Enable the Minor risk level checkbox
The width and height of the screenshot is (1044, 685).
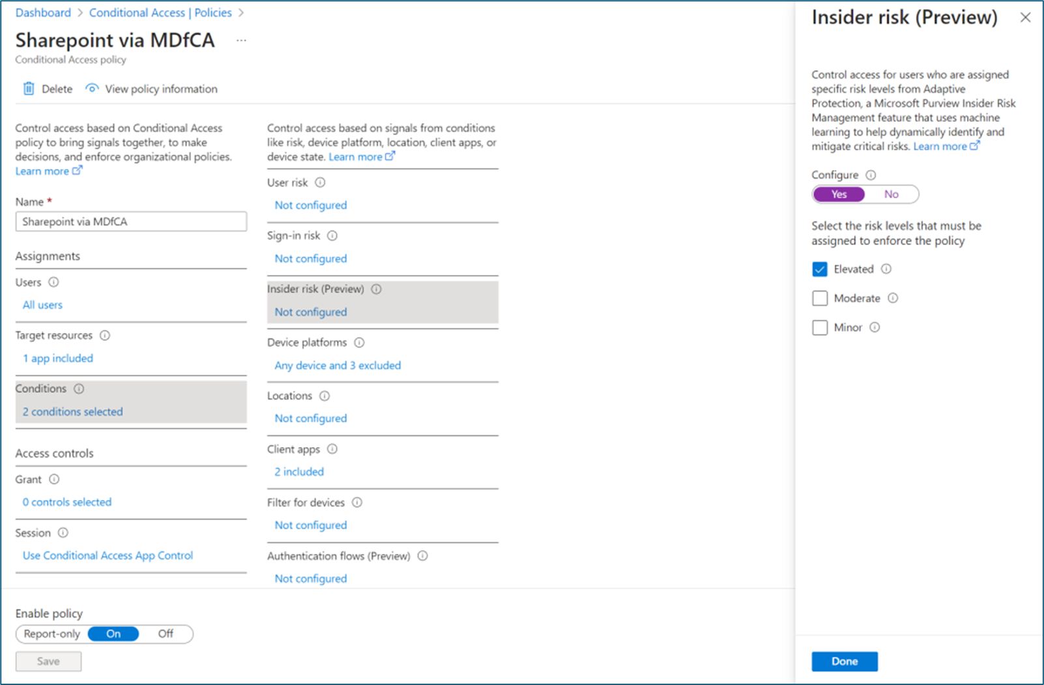click(820, 327)
